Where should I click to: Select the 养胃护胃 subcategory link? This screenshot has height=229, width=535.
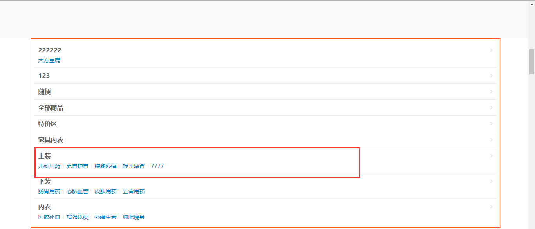77,166
